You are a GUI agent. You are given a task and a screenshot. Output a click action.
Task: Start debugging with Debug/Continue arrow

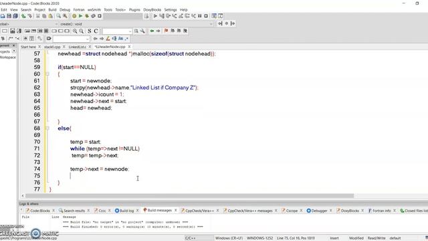155,16
